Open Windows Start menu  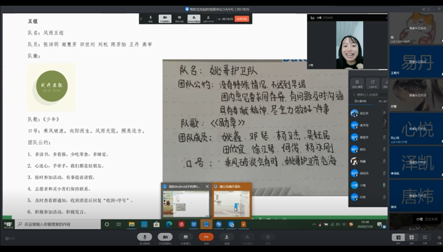tap(8, 224)
